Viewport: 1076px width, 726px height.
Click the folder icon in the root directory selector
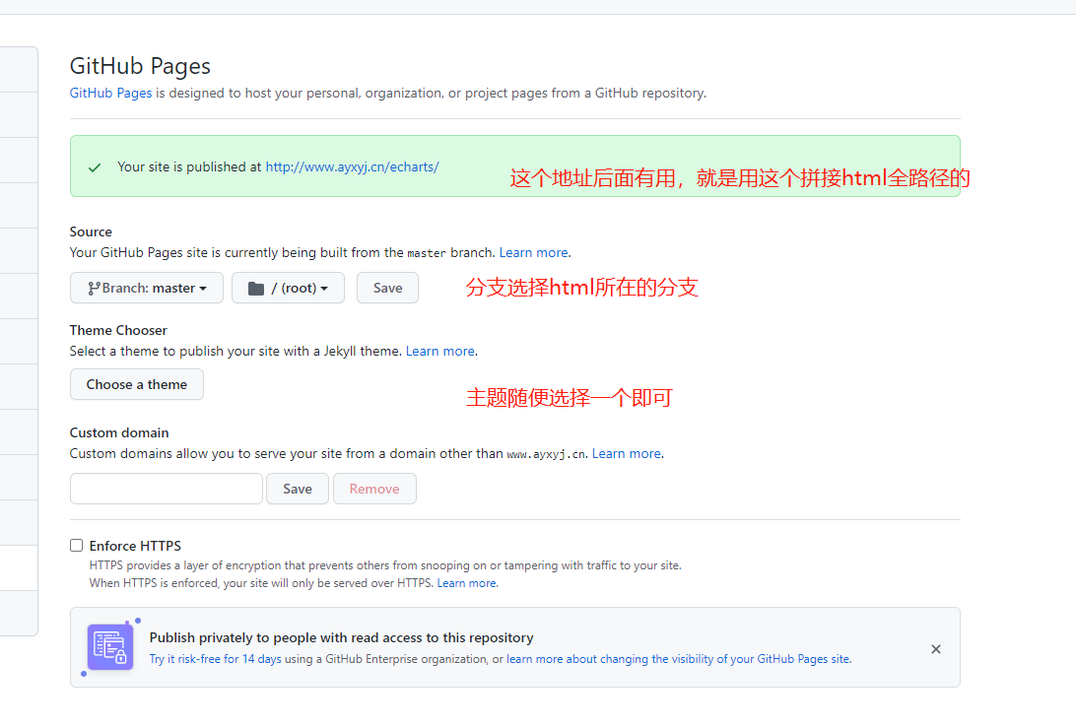click(x=256, y=288)
